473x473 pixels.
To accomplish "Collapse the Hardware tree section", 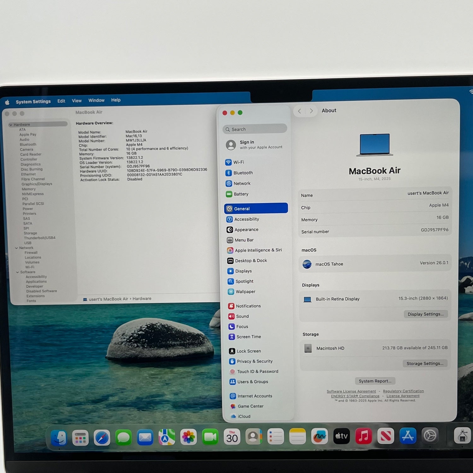I will pyautogui.click(x=11, y=125).
